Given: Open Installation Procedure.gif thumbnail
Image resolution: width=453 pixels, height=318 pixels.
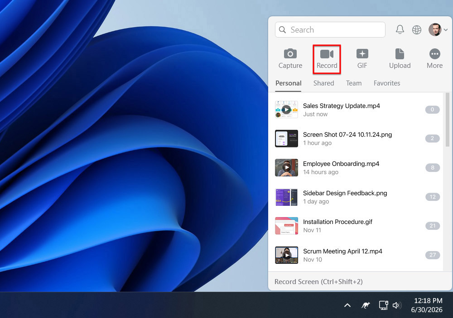Looking at the screenshot, I should pyautogui.click(x=286, y=226).
